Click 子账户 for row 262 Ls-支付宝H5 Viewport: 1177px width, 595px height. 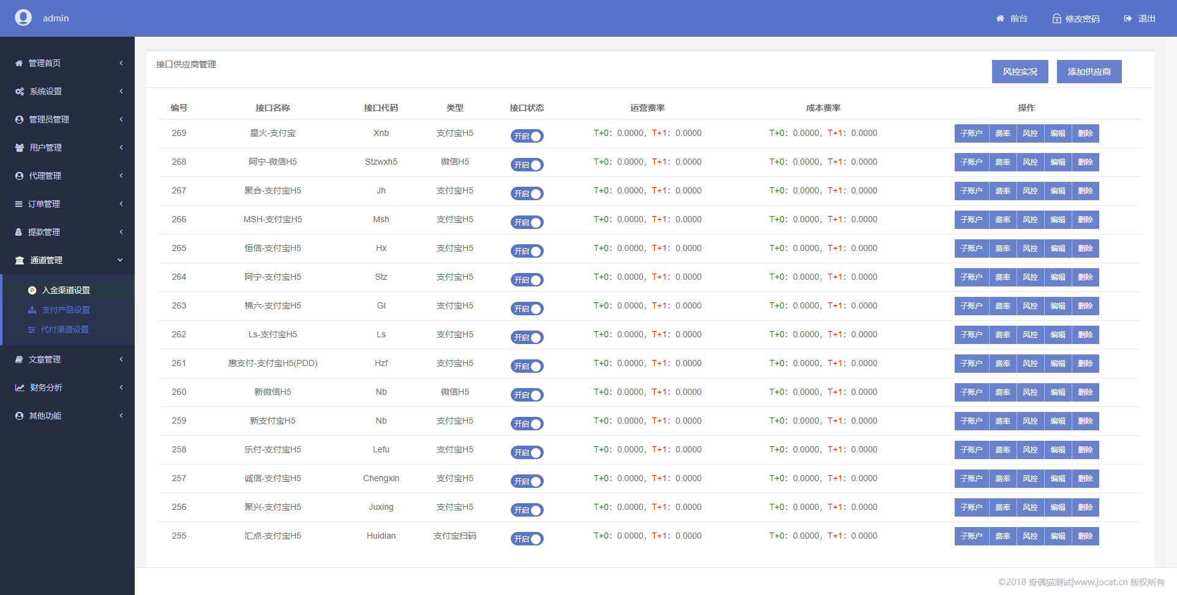click(x=972, y=335)
